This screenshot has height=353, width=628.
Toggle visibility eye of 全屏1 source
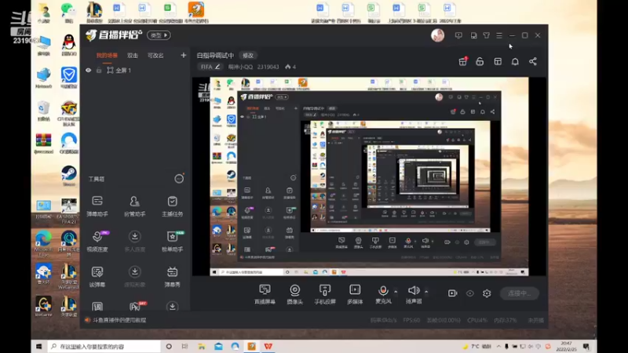pos(89,71)
